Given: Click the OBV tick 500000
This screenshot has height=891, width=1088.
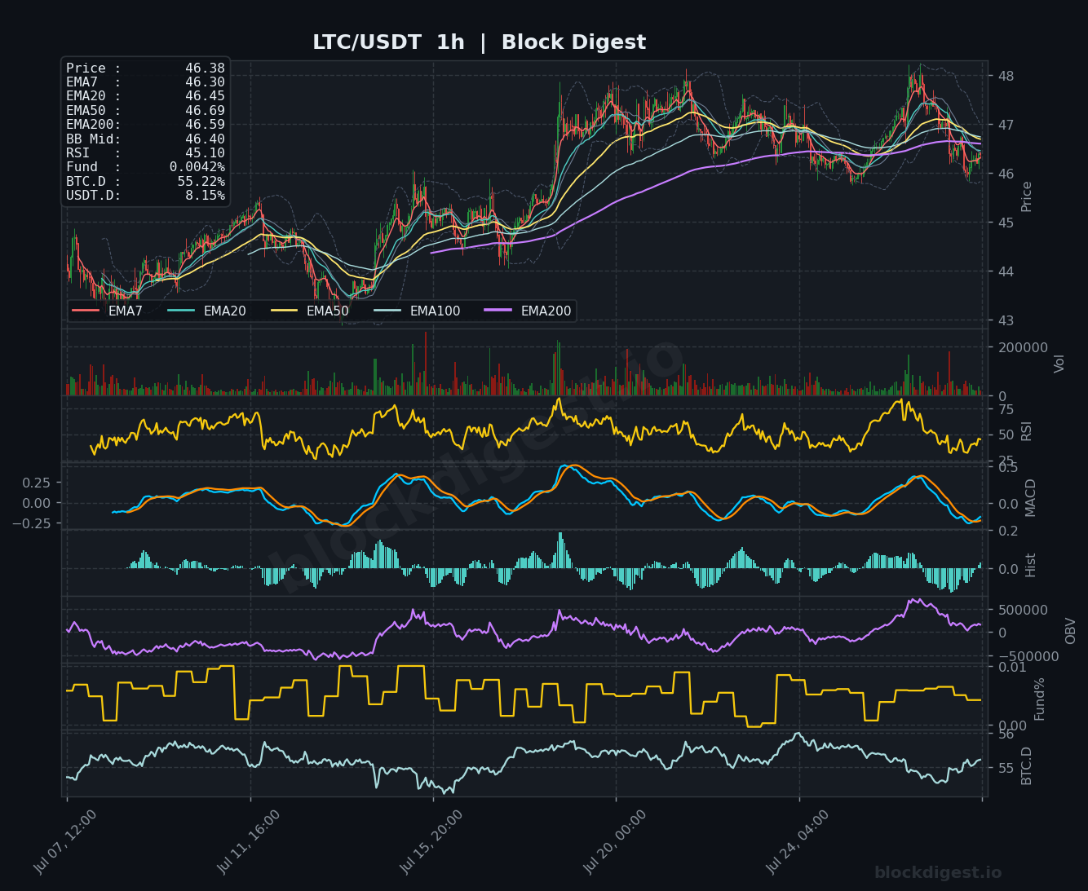Looking at the screenshot, I should (1023, 611).
